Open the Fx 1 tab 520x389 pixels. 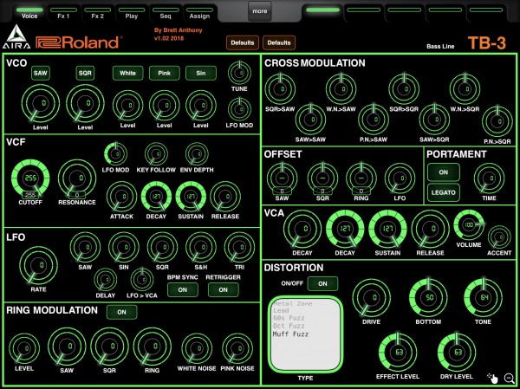pyautogui.click(x=63, y=14)
